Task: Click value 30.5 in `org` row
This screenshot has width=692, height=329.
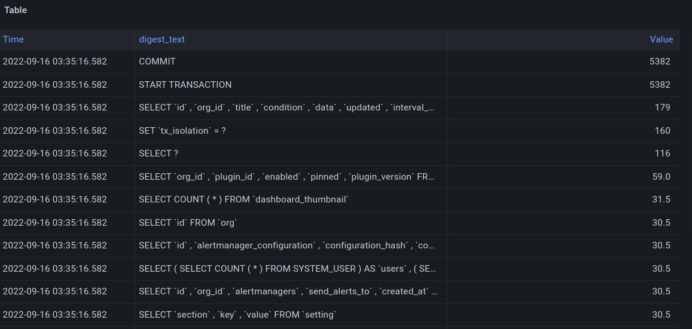Action: pyautogui.click(x=661, y=223)
